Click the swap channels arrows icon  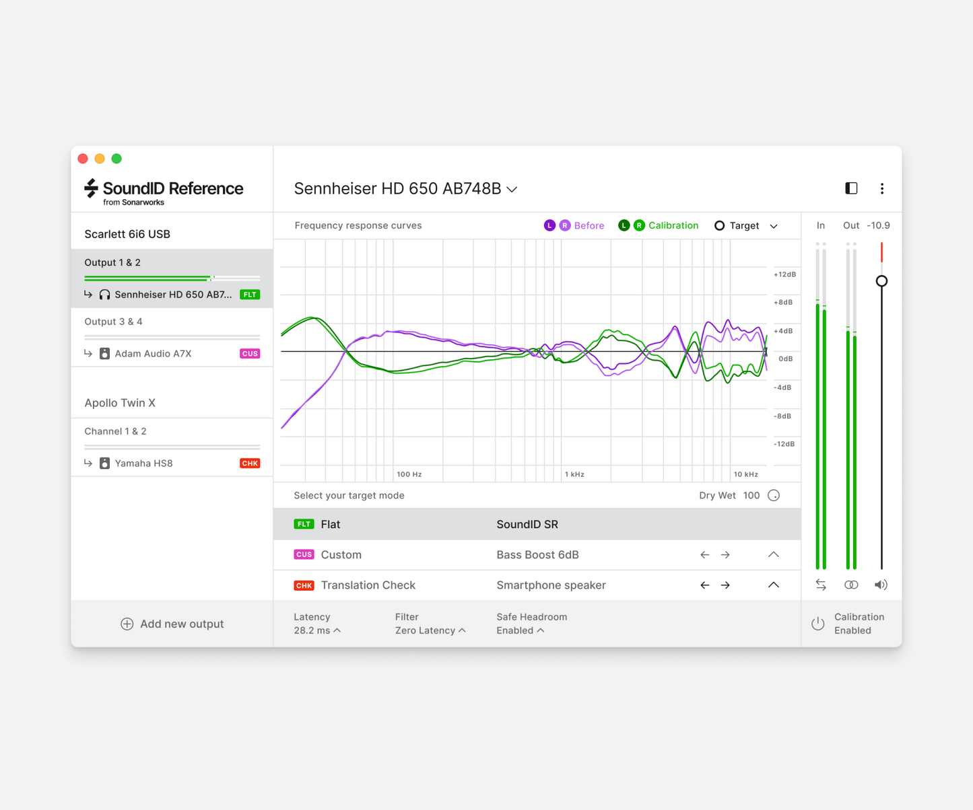click(x=821, y=585)
